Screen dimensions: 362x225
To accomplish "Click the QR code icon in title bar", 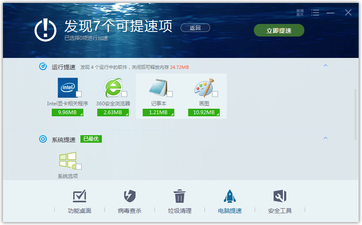I will pyautogui.click(x=300, y=13).
